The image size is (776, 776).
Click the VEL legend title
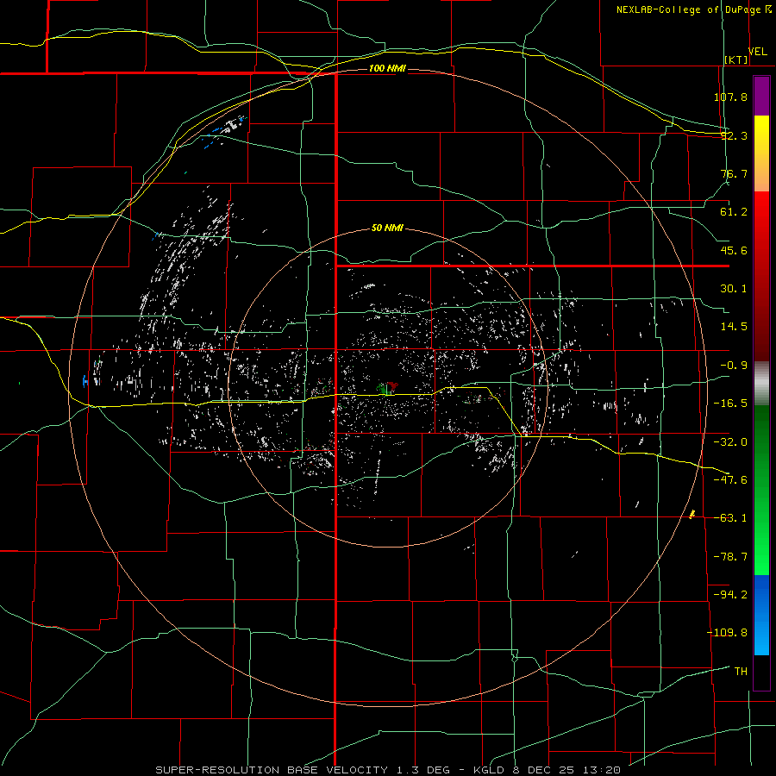757,52
